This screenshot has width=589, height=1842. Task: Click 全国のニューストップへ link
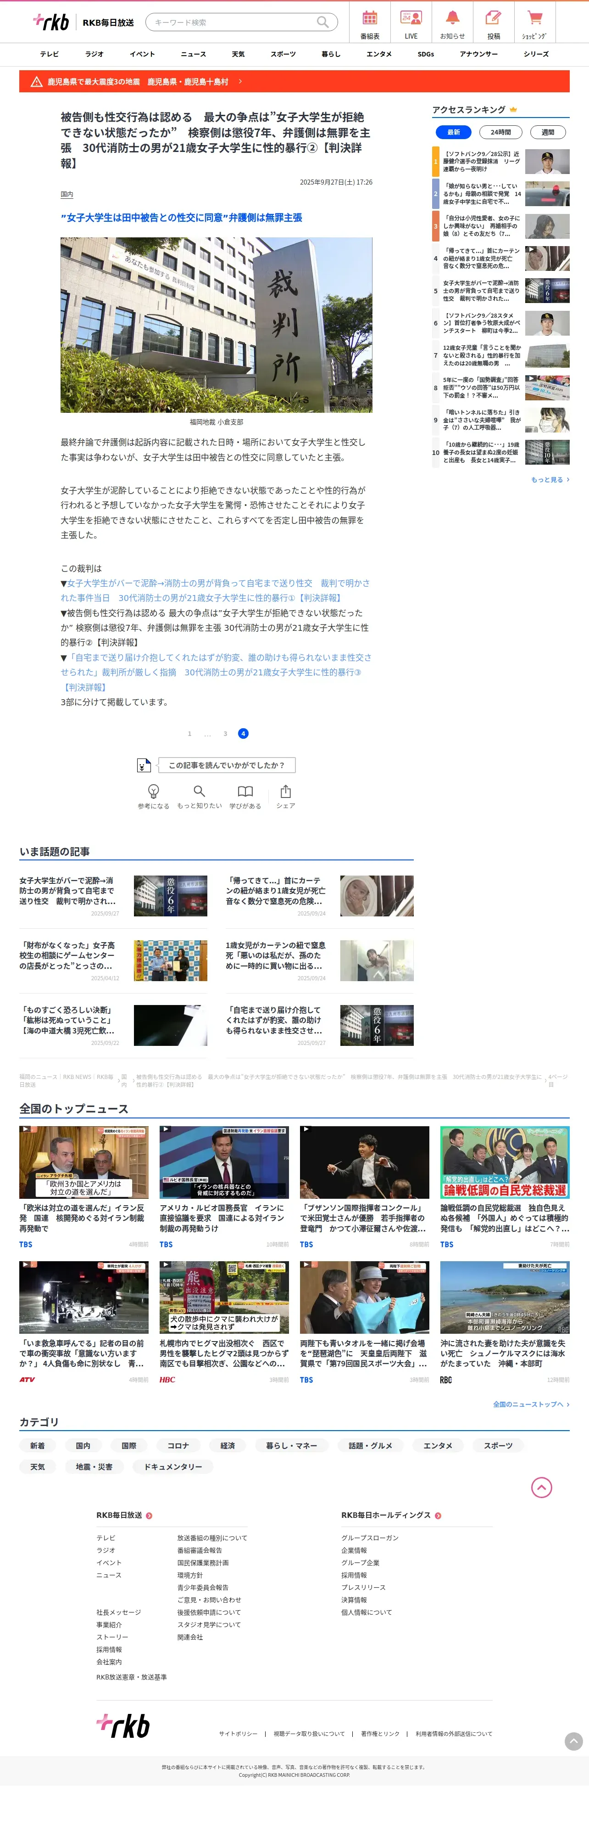pyautogui.click(x=531, y=1404)
